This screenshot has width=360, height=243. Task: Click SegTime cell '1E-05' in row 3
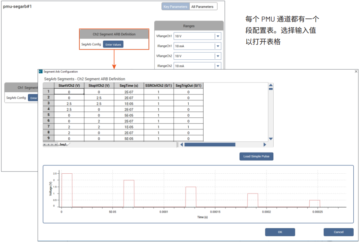(129, 104)
